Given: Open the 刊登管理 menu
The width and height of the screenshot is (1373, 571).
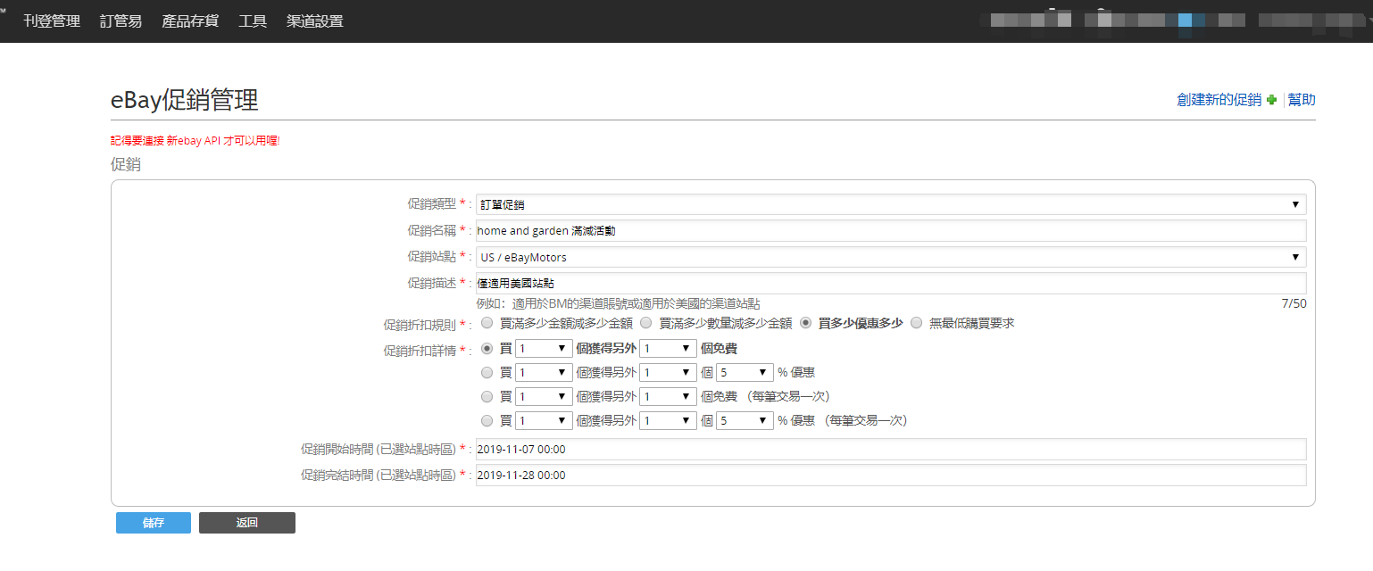Looking at the screenshot, I should pyautogui.click(x=52, y=21).
